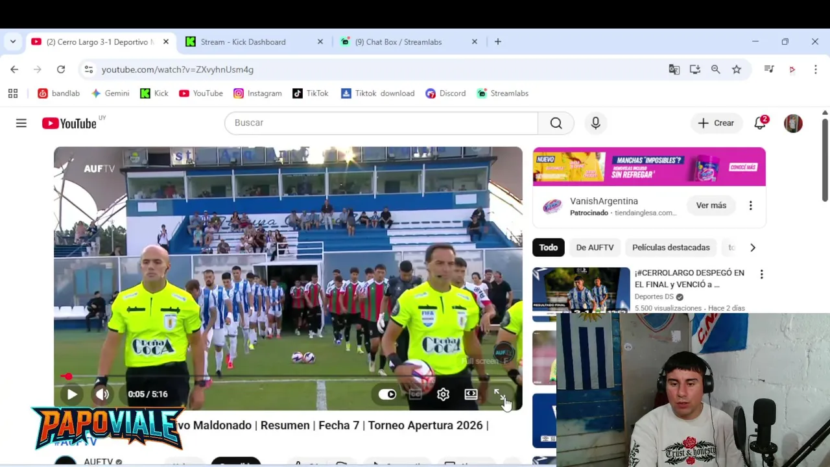Screen dimensions: 830x467
Task: Toggle subtitles with the CC button
Action: click(416, 394)
